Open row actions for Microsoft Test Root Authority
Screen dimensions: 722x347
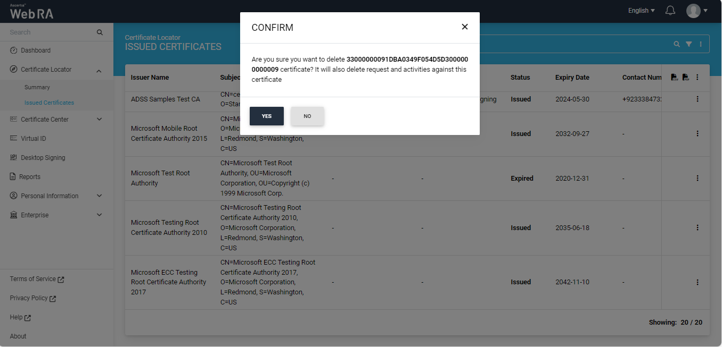[x=698, y=179]
